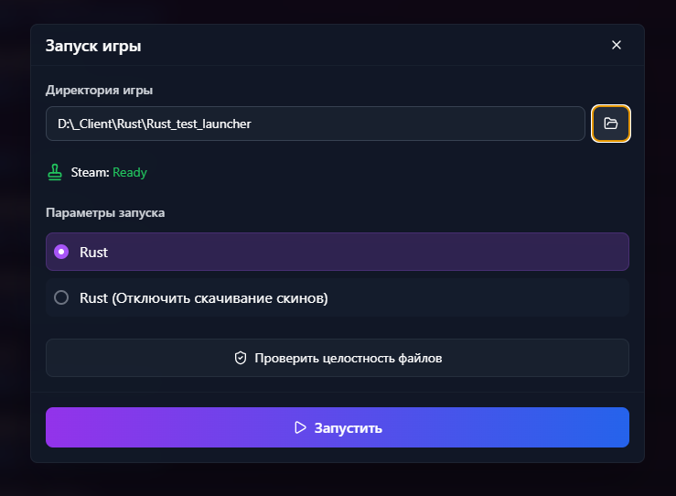Click the folder browse icon button
The image size is (676, 496).
coord(611,124)
